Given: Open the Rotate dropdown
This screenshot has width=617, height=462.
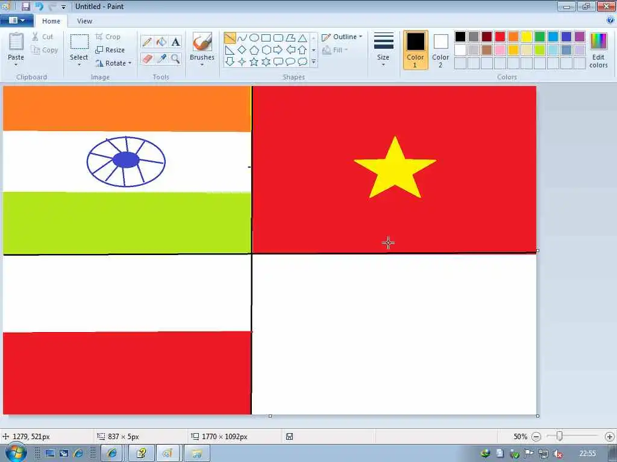Looking at the screenshot, I should 113,63.
